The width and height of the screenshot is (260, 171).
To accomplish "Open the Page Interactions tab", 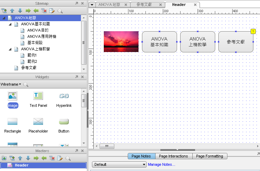I will 174,156.
